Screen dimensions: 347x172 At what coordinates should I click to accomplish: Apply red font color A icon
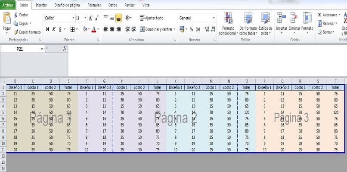[94, 29]
